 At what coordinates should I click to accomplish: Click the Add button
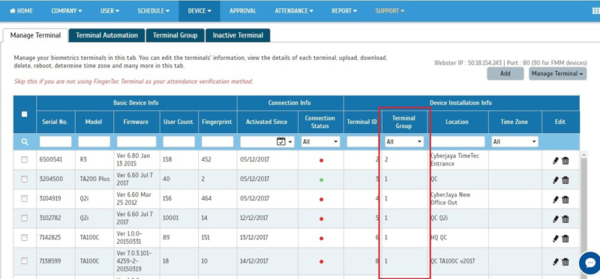(x=505, y=73)
